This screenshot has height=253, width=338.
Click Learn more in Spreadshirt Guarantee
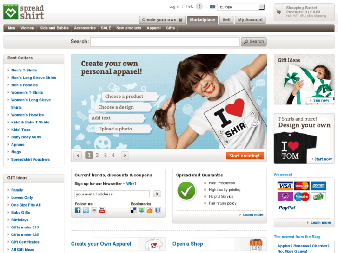click(253, 214)
